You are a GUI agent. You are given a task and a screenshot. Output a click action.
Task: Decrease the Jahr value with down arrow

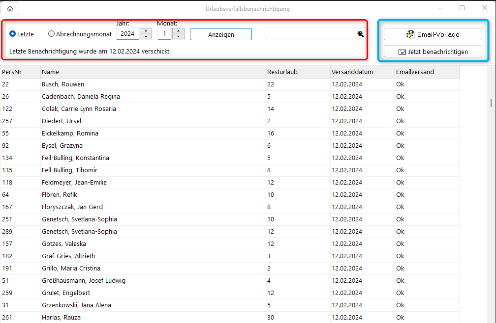point(146,37)
